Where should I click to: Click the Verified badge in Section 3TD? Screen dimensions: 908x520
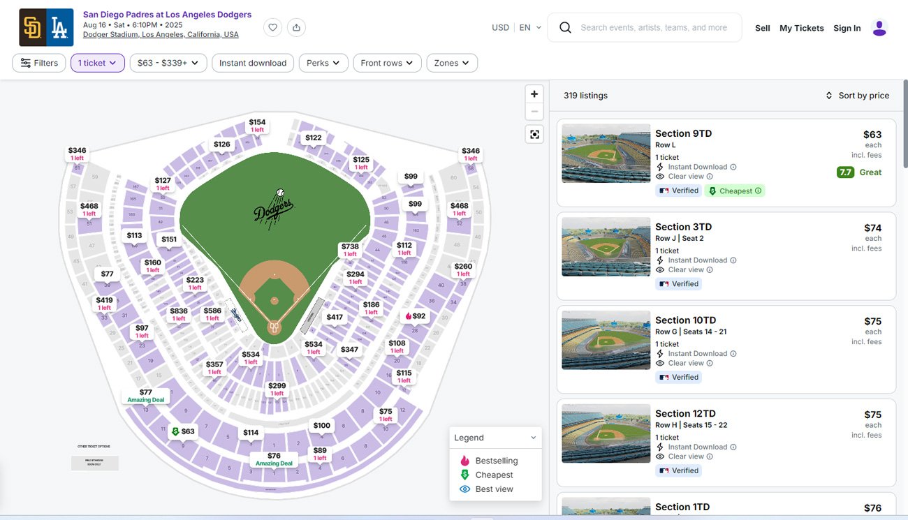click(x=678, y=284)
